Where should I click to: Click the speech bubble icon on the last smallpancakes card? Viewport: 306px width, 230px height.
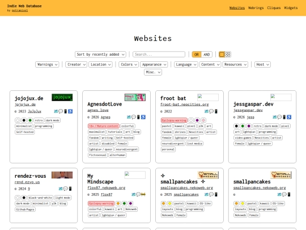coord(284,194)
